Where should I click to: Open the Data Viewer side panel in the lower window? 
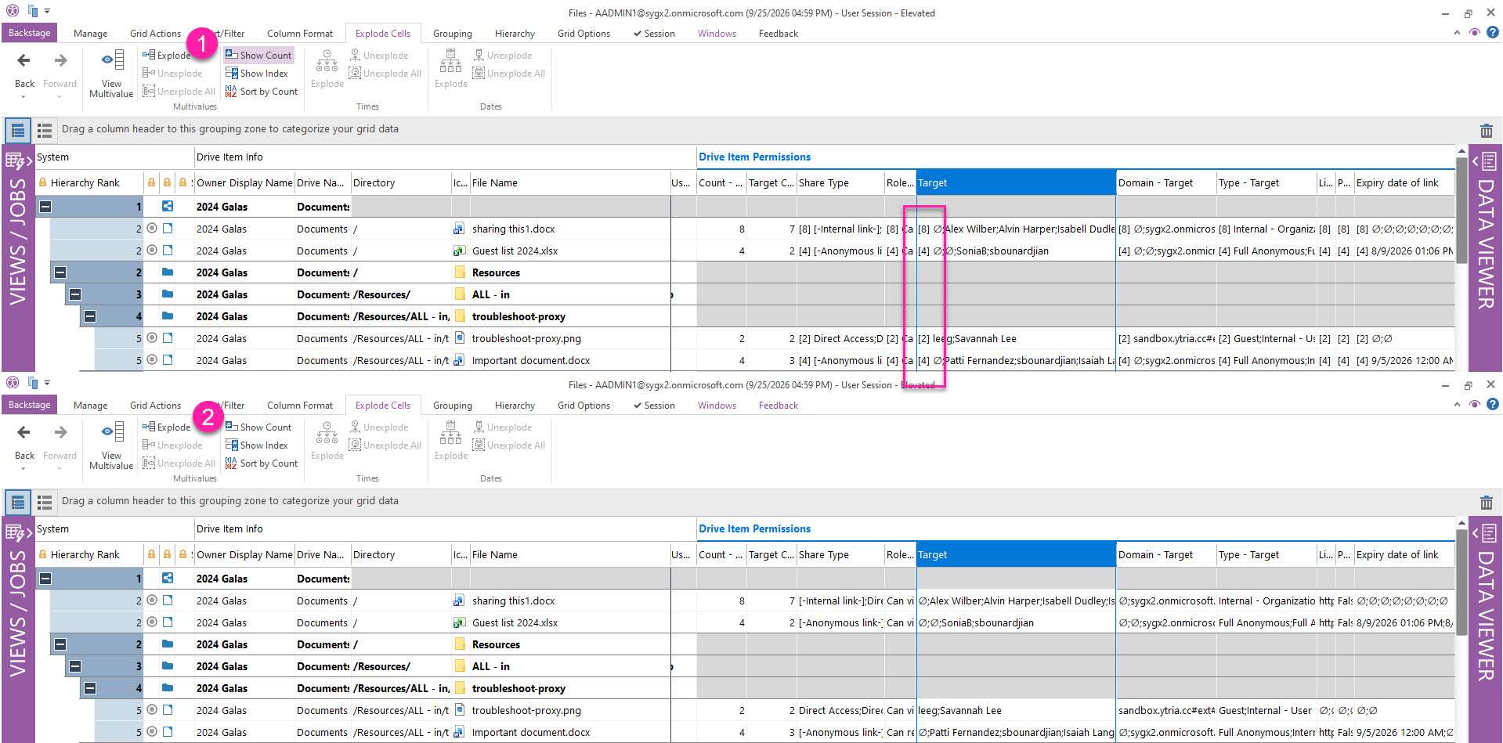(x=1485, y=629)
